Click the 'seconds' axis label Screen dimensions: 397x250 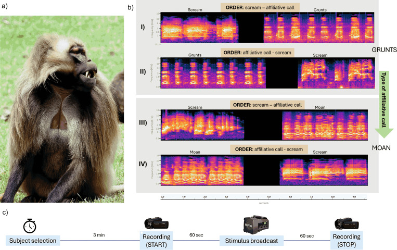pyautogui.click(x=263, y=203)
